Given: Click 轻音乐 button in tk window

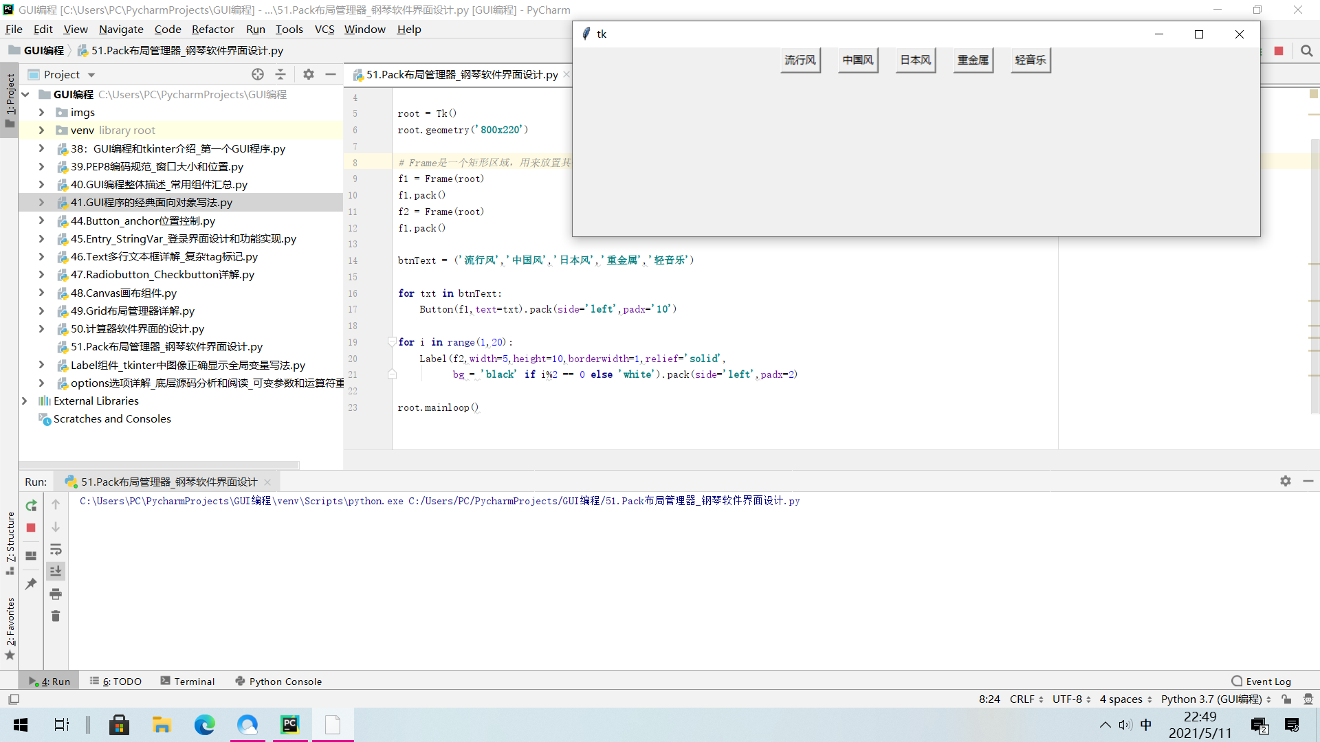Looking at the screenshot, I should (x=1031, y=60).
